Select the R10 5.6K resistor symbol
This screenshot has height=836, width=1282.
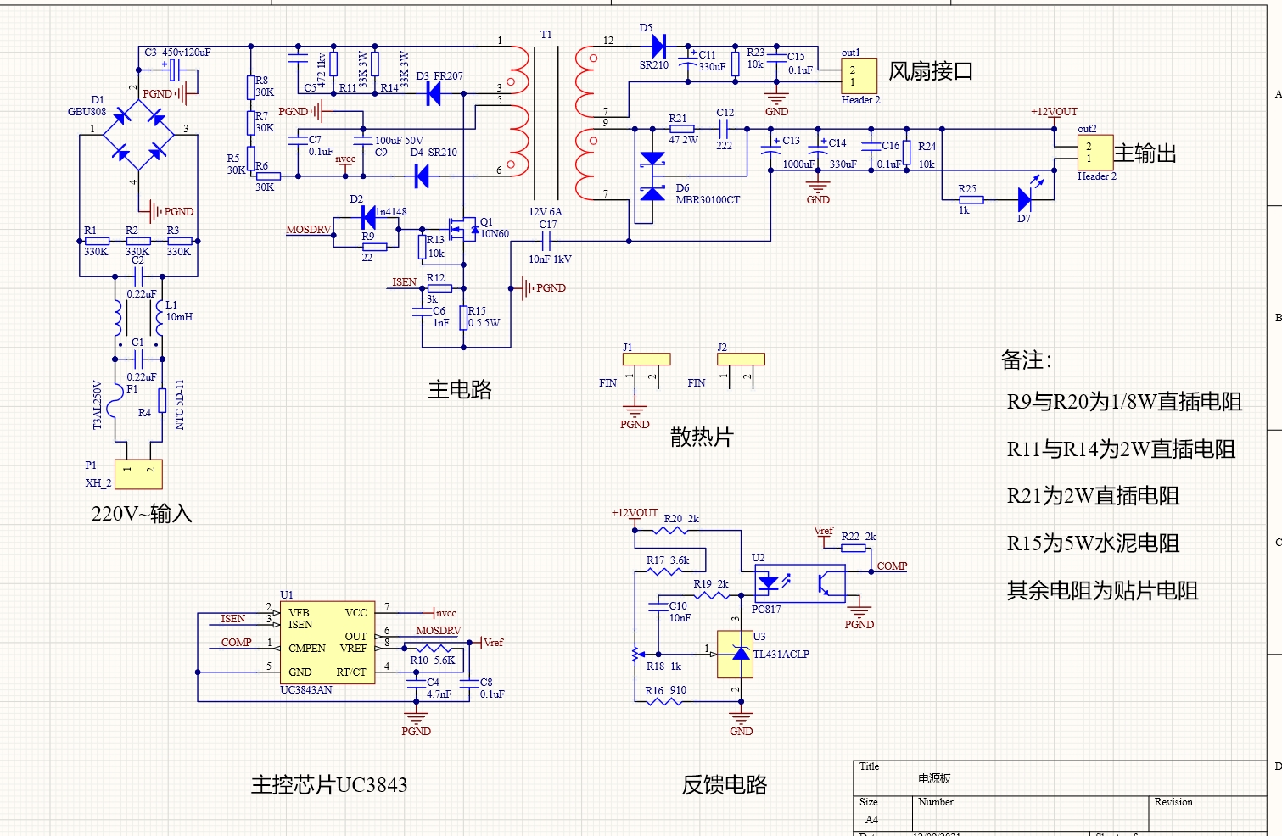pos(433,649)
